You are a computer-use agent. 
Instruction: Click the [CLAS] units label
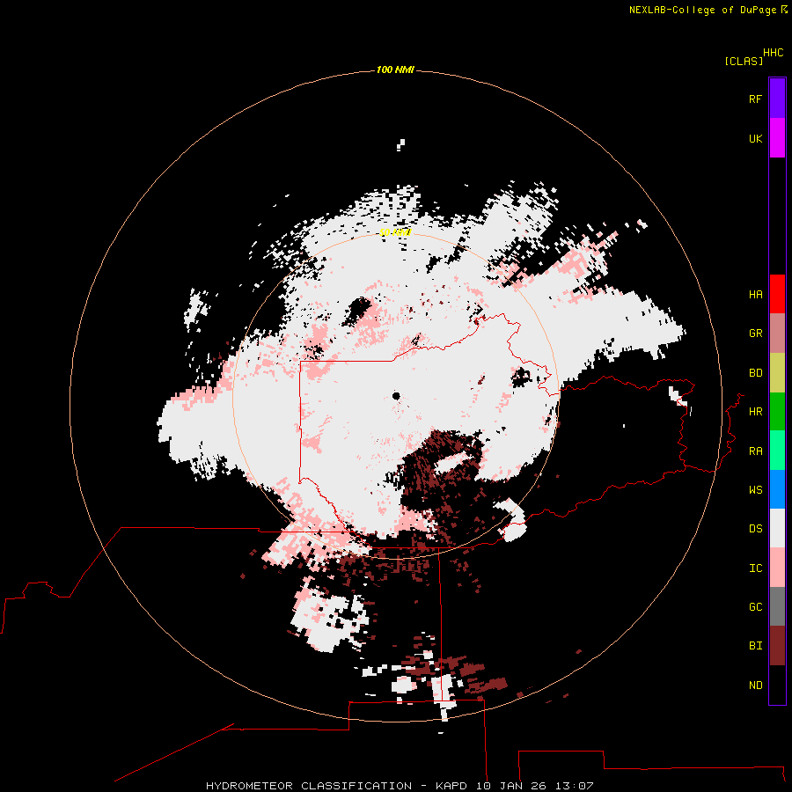(x=744, y=61)
